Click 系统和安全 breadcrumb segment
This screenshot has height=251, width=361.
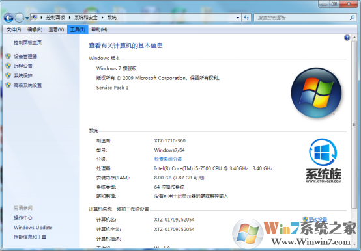click(x=86, y=17)
